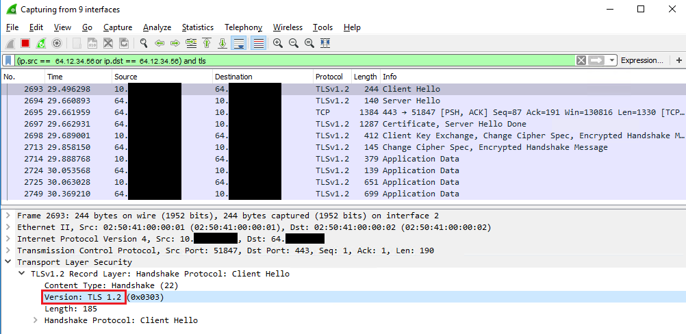Sort by the Info column header
This screenshot has width=686, height=334.
pyautogui.click(x=533, y=77)
